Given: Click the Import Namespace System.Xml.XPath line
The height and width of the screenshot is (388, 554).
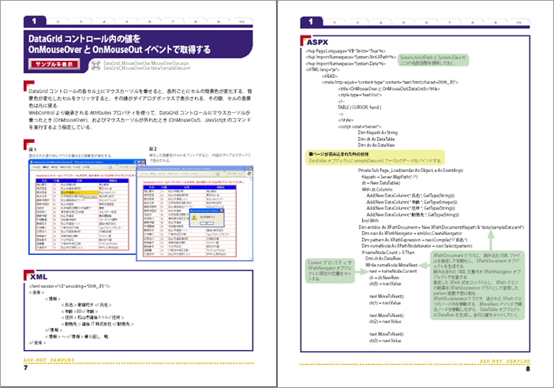Looking at the screenshot, I should (351, 57).
